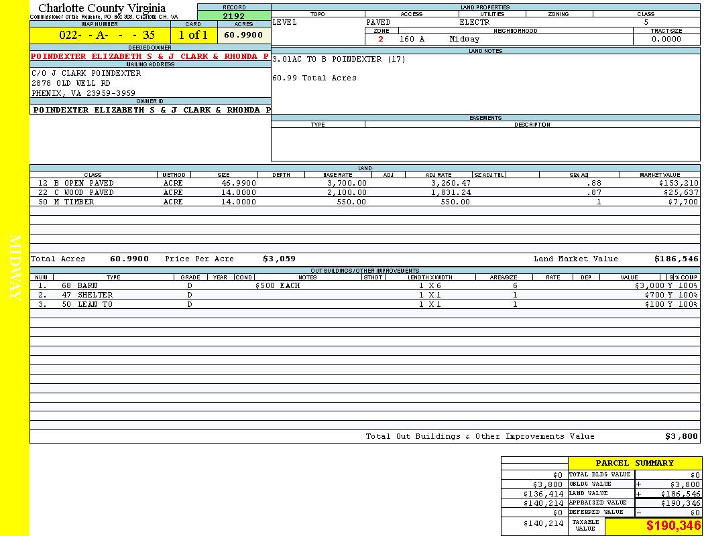Click the '1 of 1' card indicator
The height and width of the screenshot is (536, 704).
tap(193, 36)
